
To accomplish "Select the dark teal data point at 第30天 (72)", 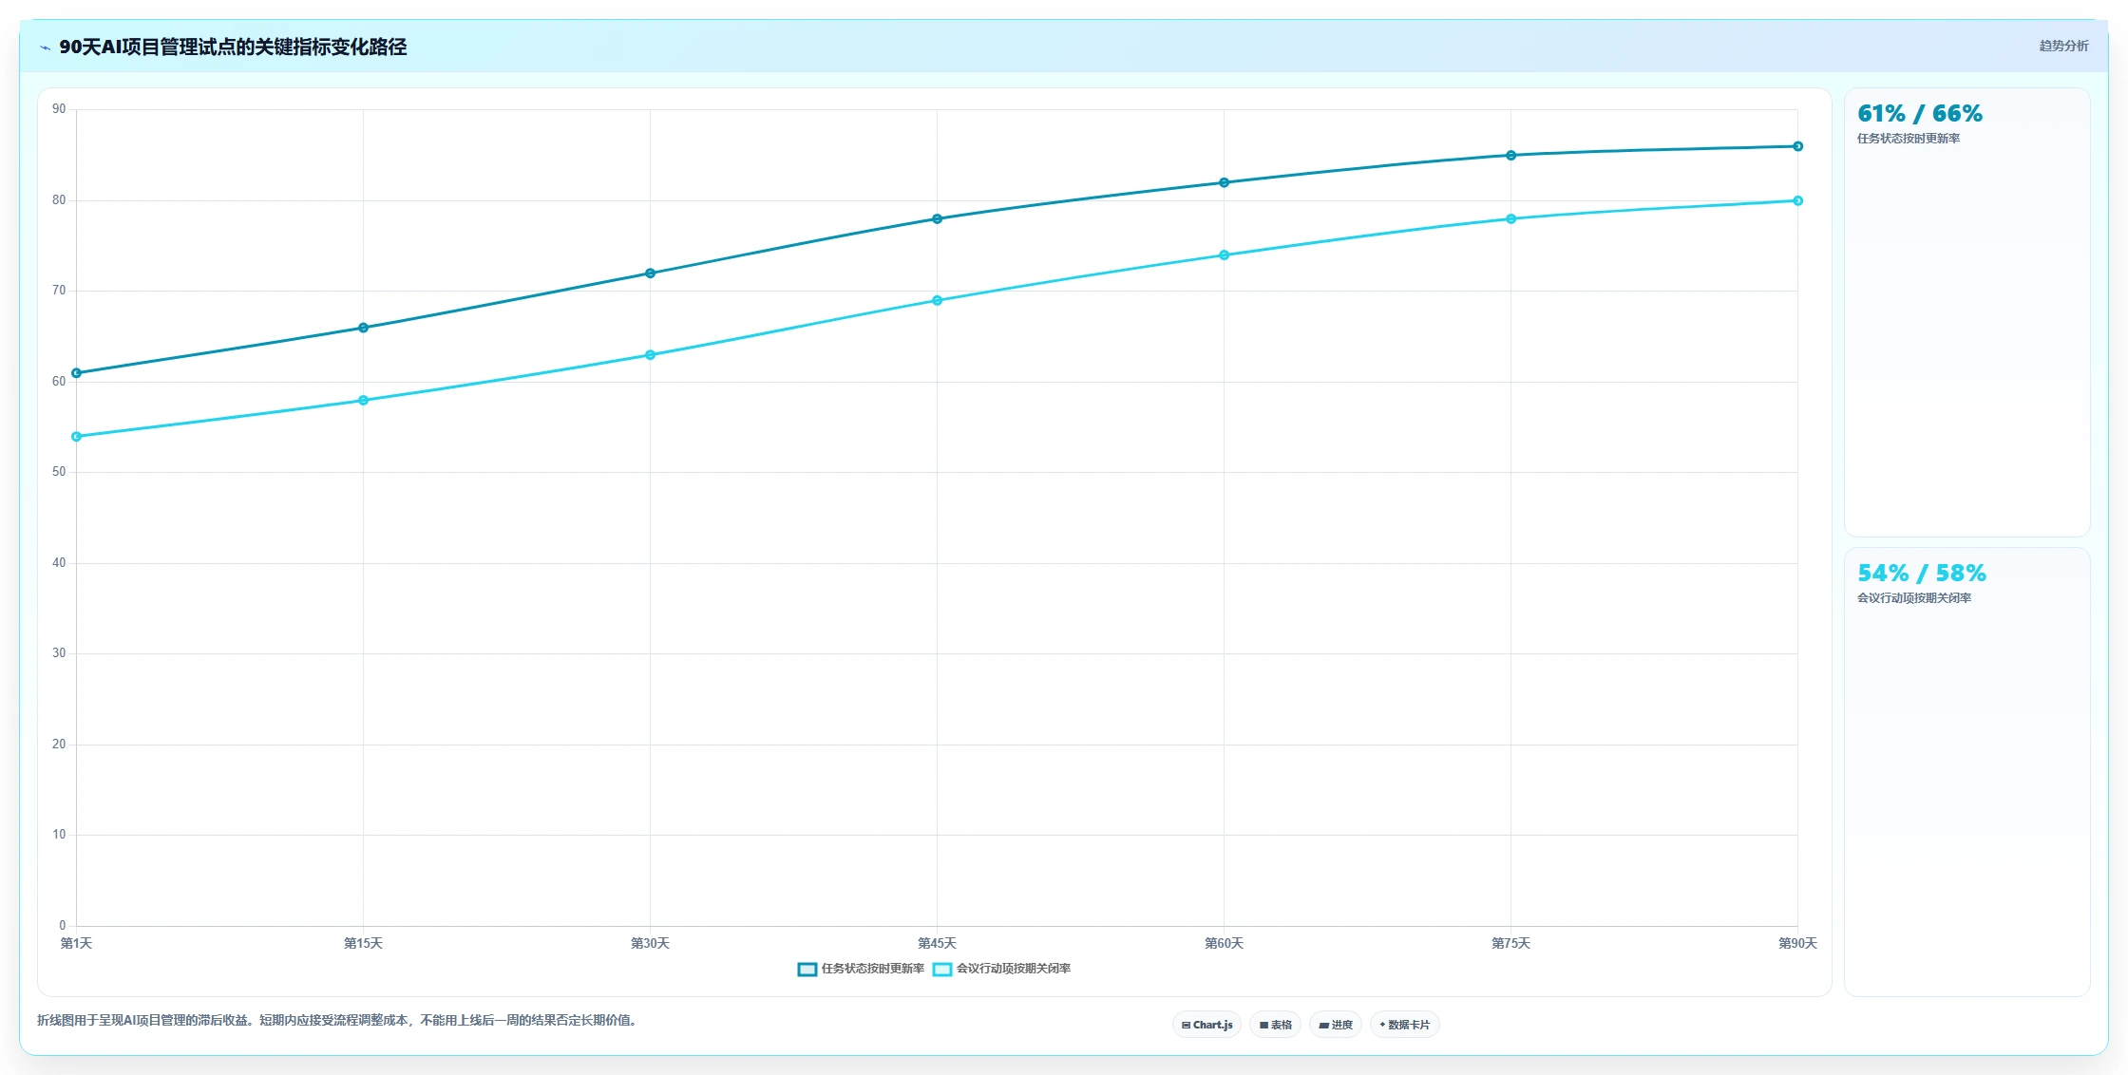I will click(x=650, y=273).
